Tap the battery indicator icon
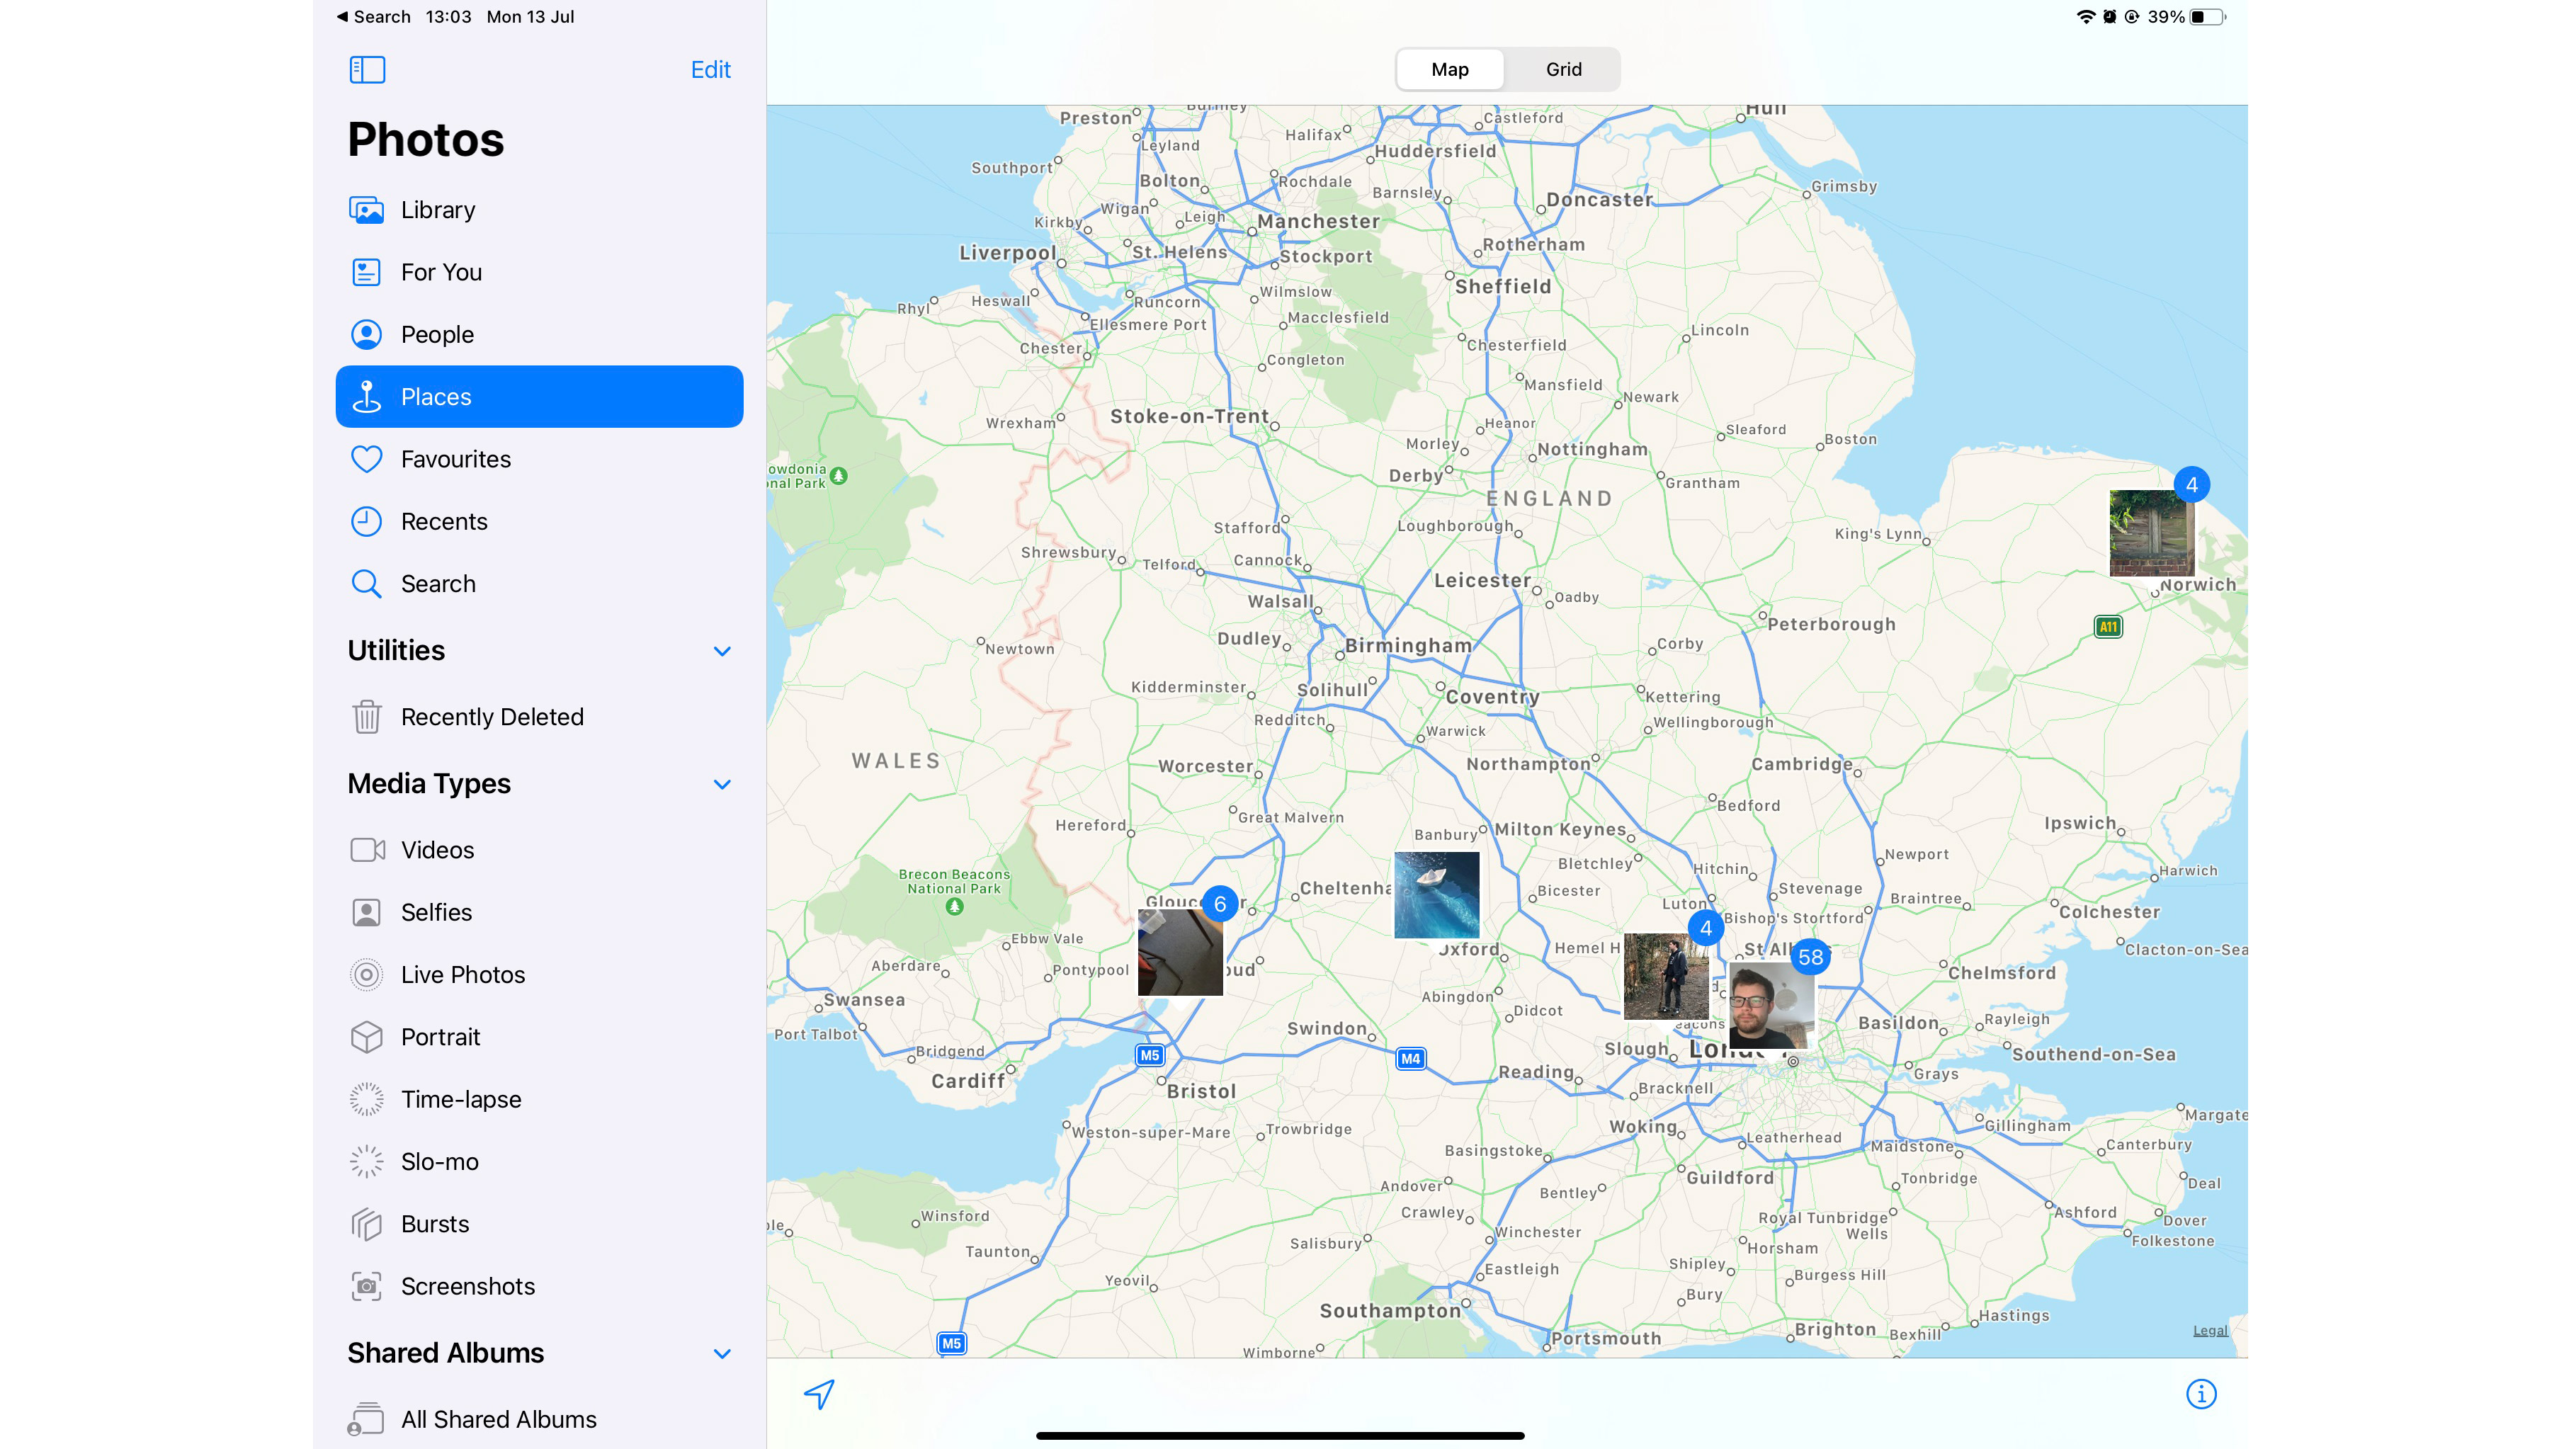 coord(2208,17)
